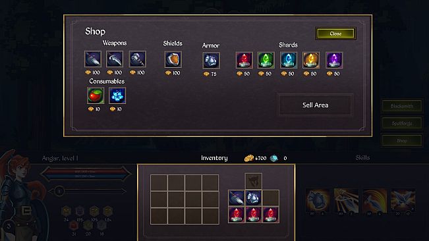429x241 pixels.
Task: Select the first skill icon under Skills
Action: pyautogui.click(x=318, y=201)
